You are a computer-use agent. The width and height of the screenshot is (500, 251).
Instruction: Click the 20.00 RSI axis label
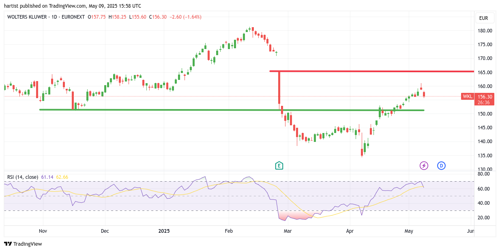coord(484,218)
